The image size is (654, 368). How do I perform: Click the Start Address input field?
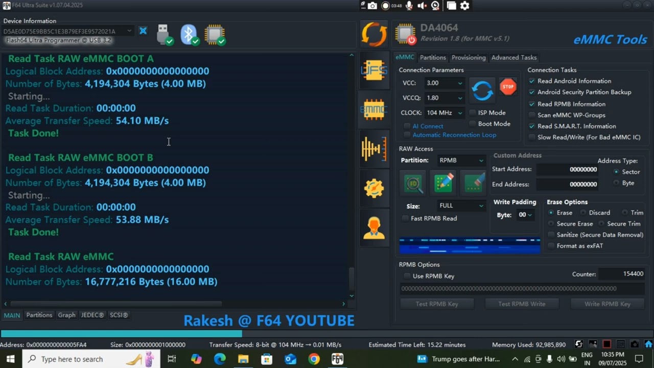pyautogui.click(x=568, y=170)
